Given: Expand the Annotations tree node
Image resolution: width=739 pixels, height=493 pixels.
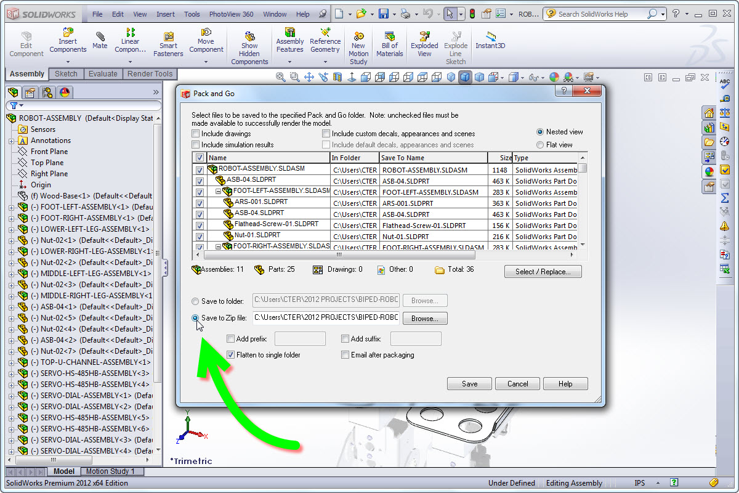Looking at the screenshot, I should 12,141.
